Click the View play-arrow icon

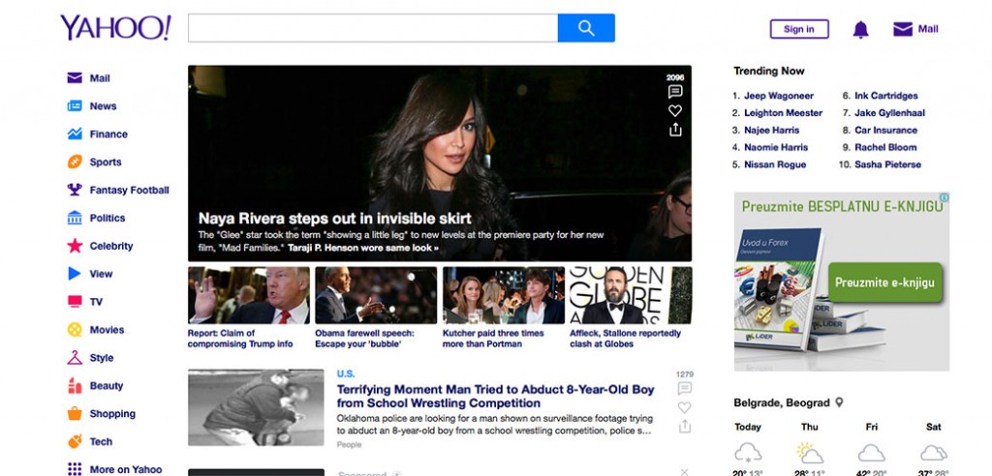click(x=75, y=274)
